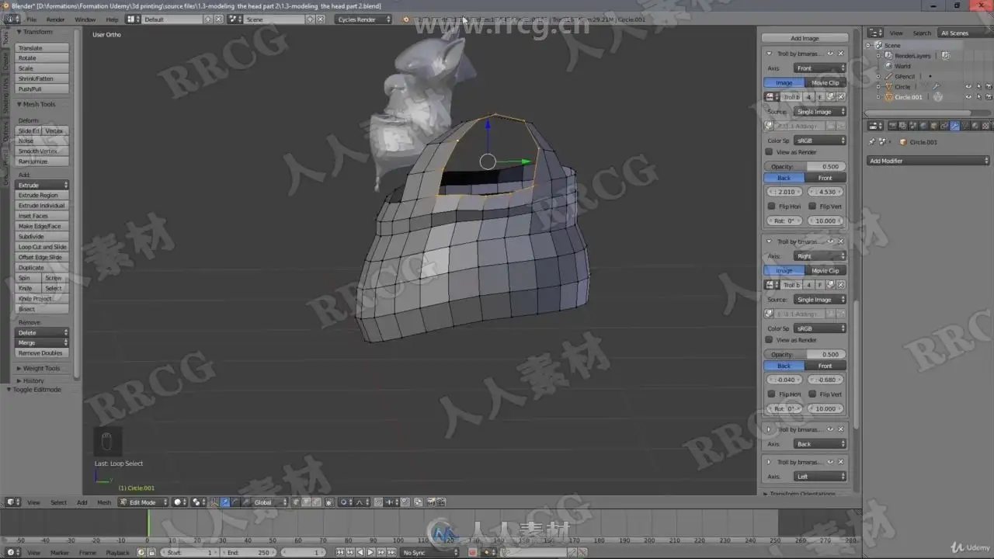
Task: Open the Cycles Render engine dropdown
Action: tap(363, 19)
